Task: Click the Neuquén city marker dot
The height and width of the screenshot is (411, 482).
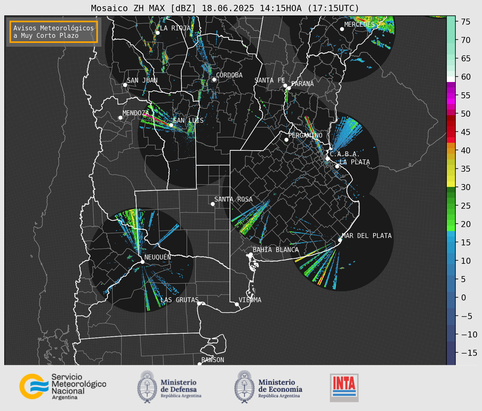Action: tap(142, 262)
